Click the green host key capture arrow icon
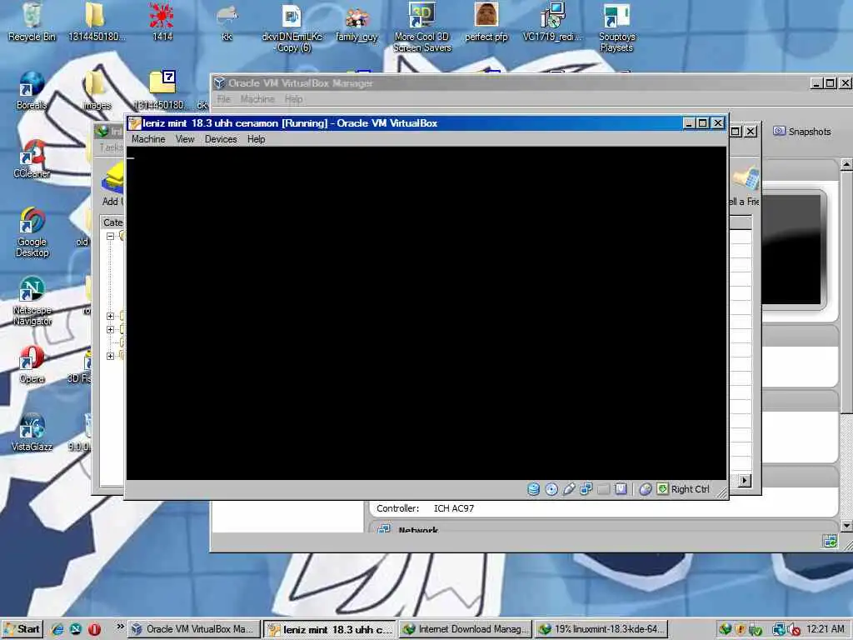Image resolution: width=853 pixels, height=640 pixels. (x=662, y=488)
